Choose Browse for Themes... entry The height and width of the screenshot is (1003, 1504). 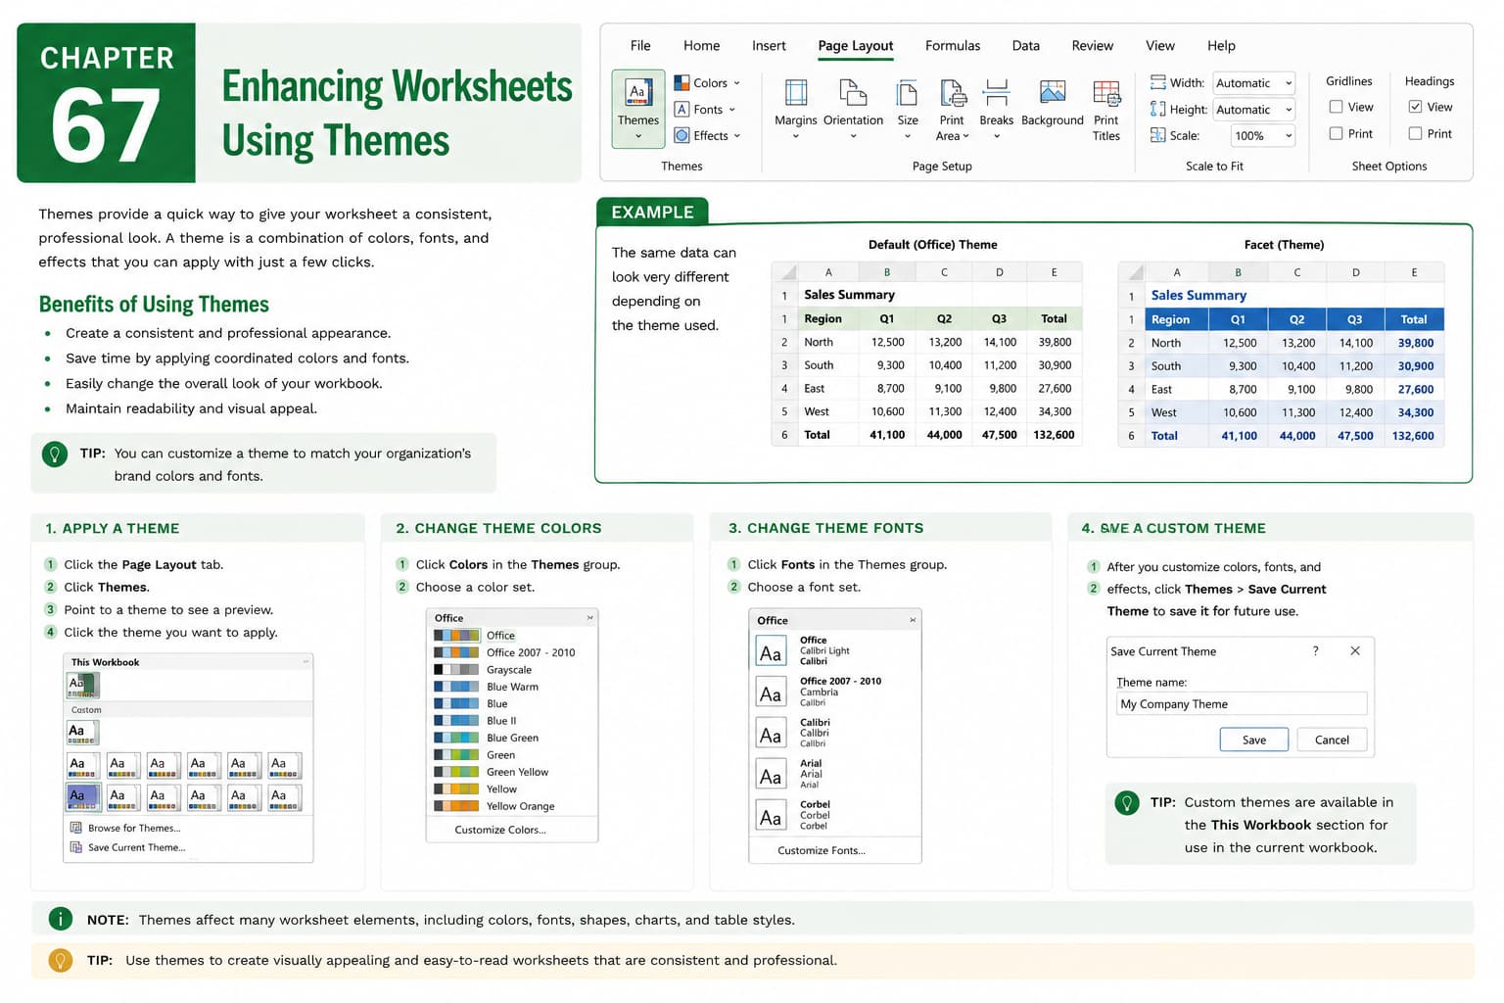(134, 828)
